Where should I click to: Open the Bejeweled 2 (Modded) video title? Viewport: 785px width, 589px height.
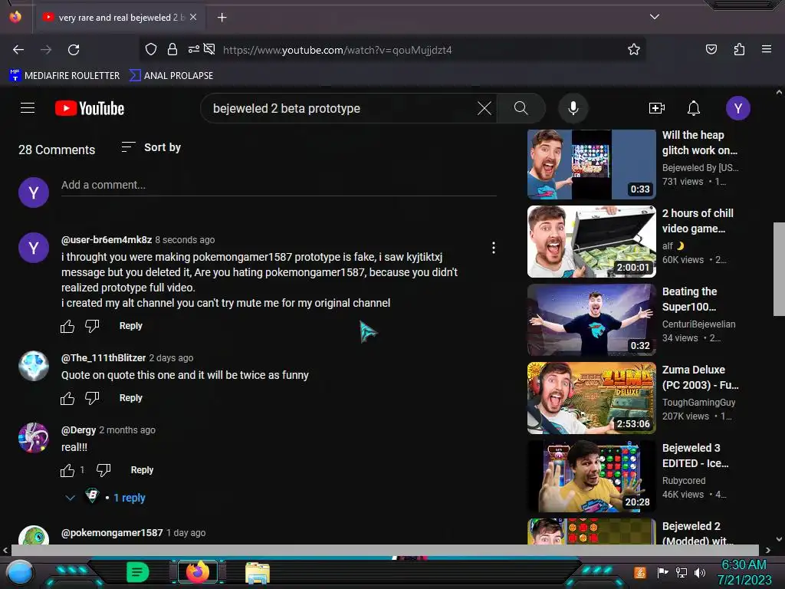coord(698,533)
